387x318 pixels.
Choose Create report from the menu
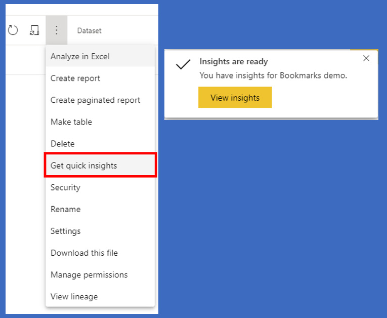coord(75,78)
